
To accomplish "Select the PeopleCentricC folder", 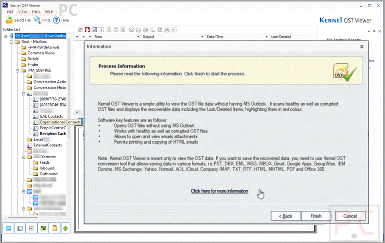I will [x=53, y=128].
